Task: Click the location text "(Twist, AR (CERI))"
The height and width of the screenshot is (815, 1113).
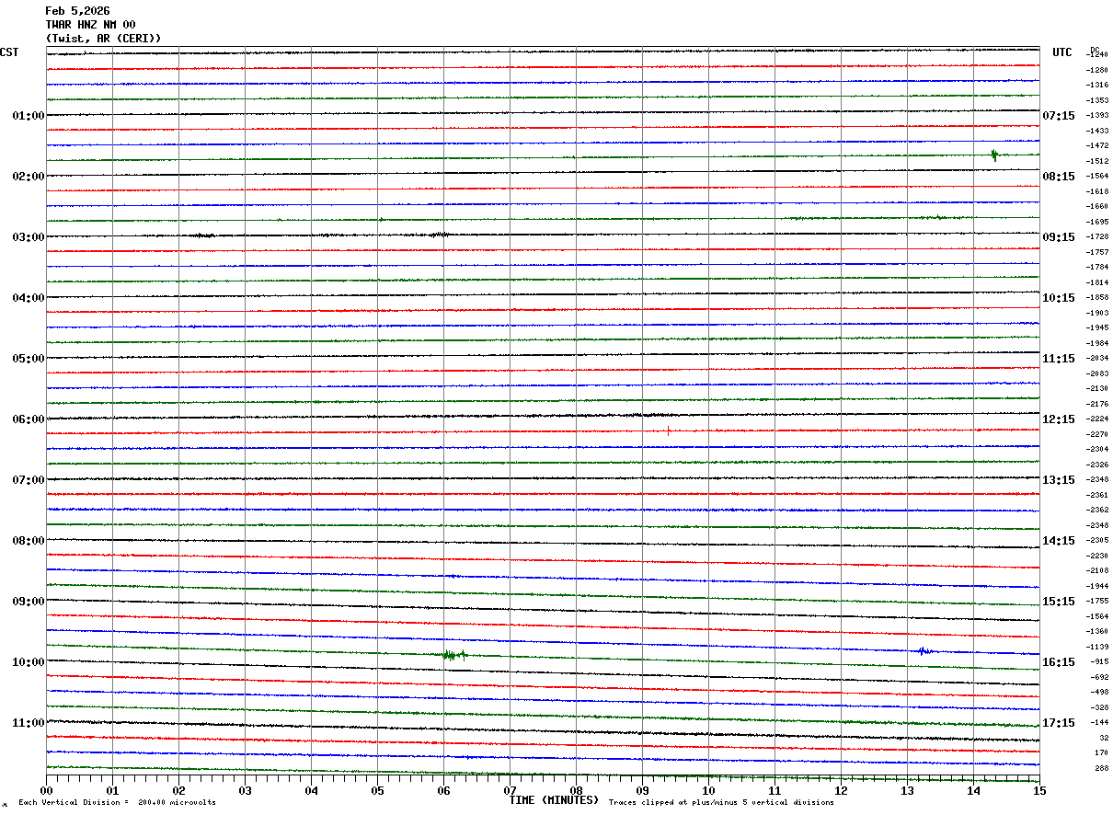Action: click(103, 39)
